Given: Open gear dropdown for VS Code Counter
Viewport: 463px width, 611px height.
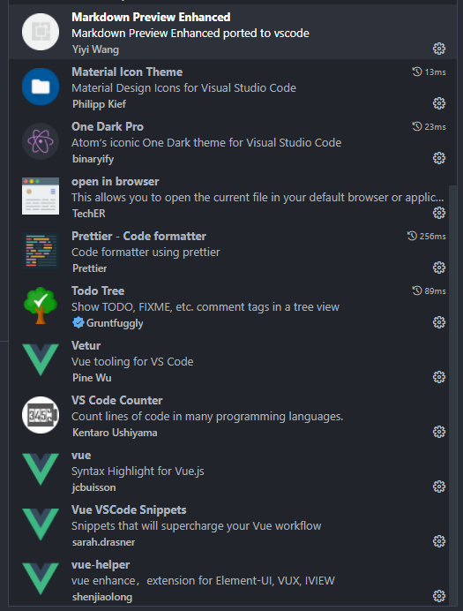Looking at the screenshot, I should point(439,432).
